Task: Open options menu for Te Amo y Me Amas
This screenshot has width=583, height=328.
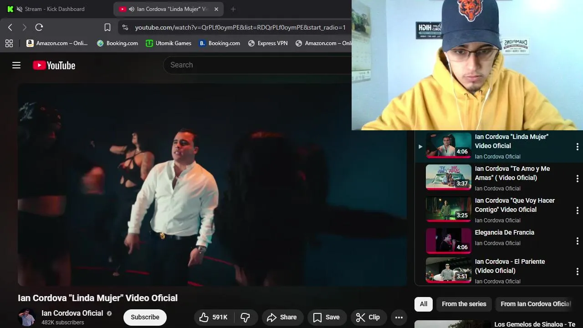Action: point(577,179)
